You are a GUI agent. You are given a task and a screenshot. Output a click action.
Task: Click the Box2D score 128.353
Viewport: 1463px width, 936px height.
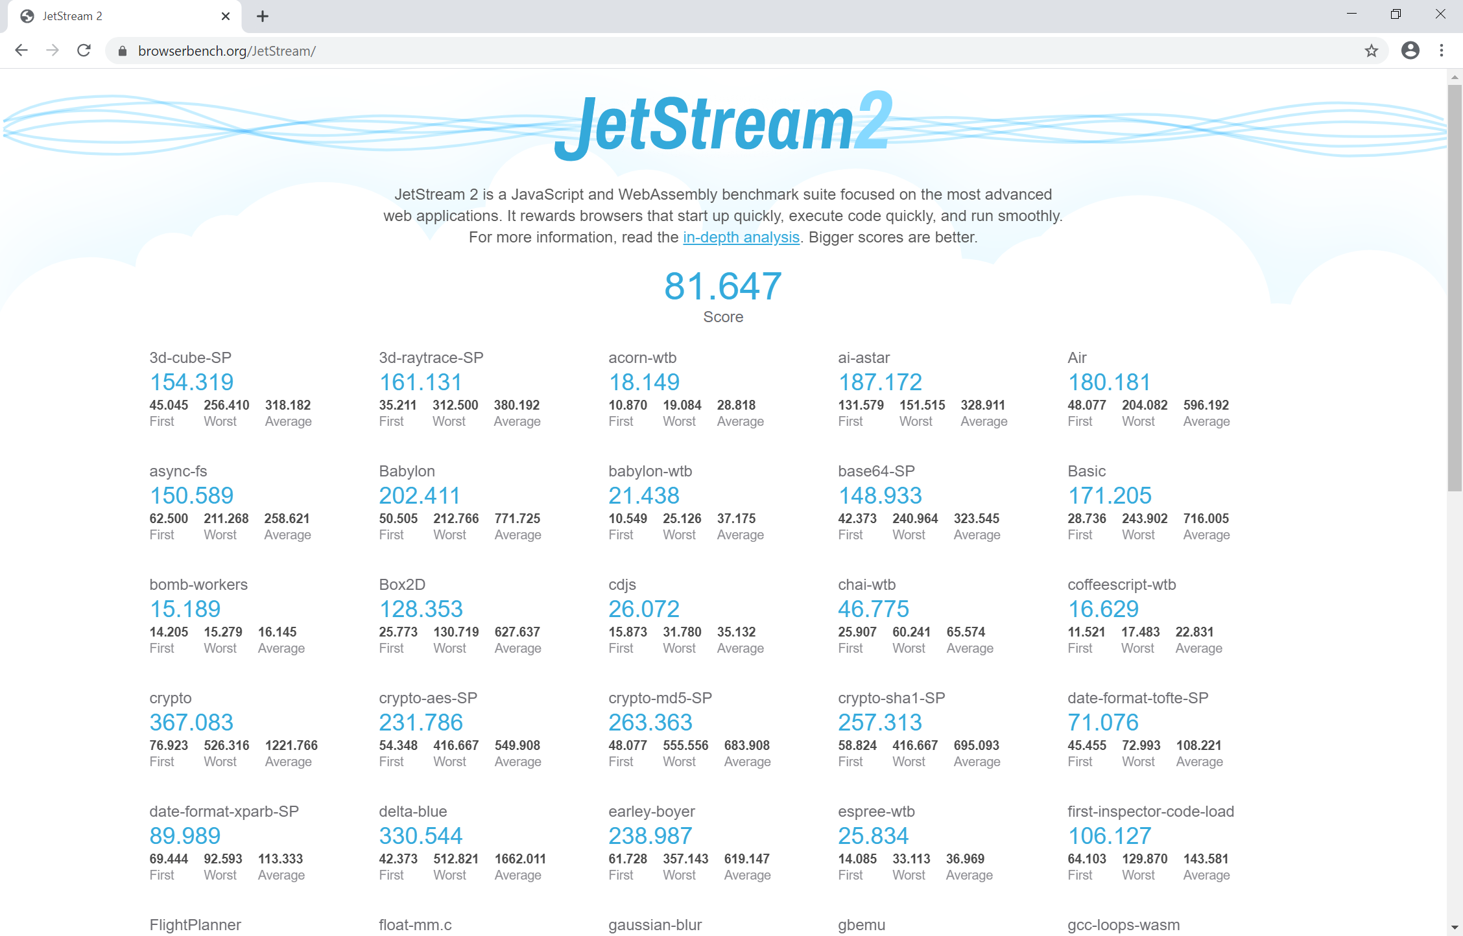[x=421, y=609]
